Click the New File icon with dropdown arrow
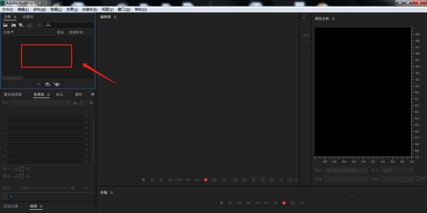Screen dimensions: 427x213 coord(21,25)
